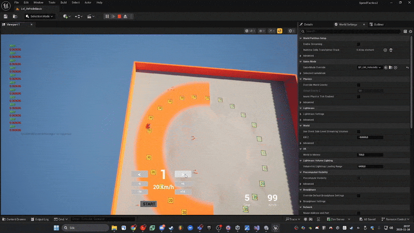This screenshot has height=233, width=414.
Task: Open the Build menu
Action: point(64,3)
